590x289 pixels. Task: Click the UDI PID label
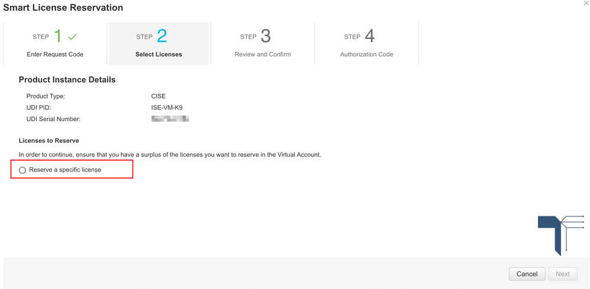click(x=38, y=108)
